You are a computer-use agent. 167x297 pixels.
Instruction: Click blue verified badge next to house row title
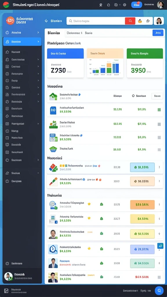click(x=79, y=94)
